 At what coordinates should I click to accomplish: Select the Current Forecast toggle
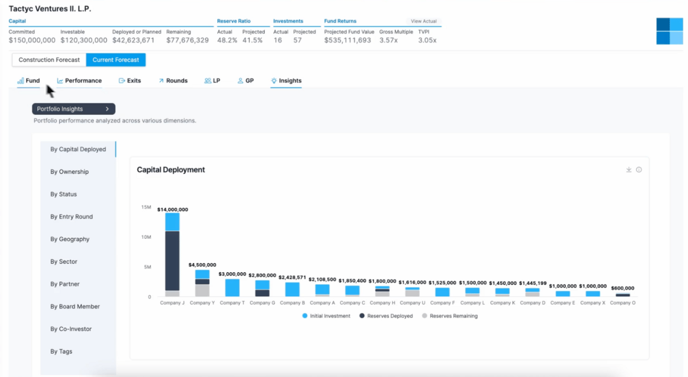coord(116,60)
